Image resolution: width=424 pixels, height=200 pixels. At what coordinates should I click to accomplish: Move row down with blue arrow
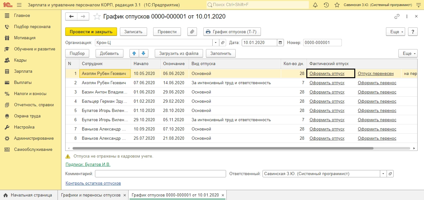[143, 54]
